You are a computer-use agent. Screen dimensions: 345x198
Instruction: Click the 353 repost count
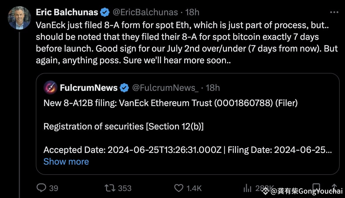124,188
